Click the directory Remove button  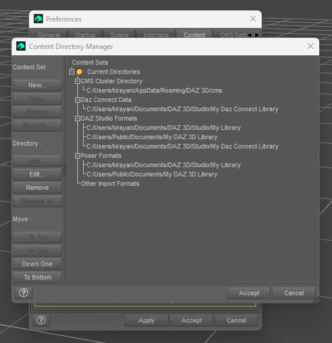(37, 188)
